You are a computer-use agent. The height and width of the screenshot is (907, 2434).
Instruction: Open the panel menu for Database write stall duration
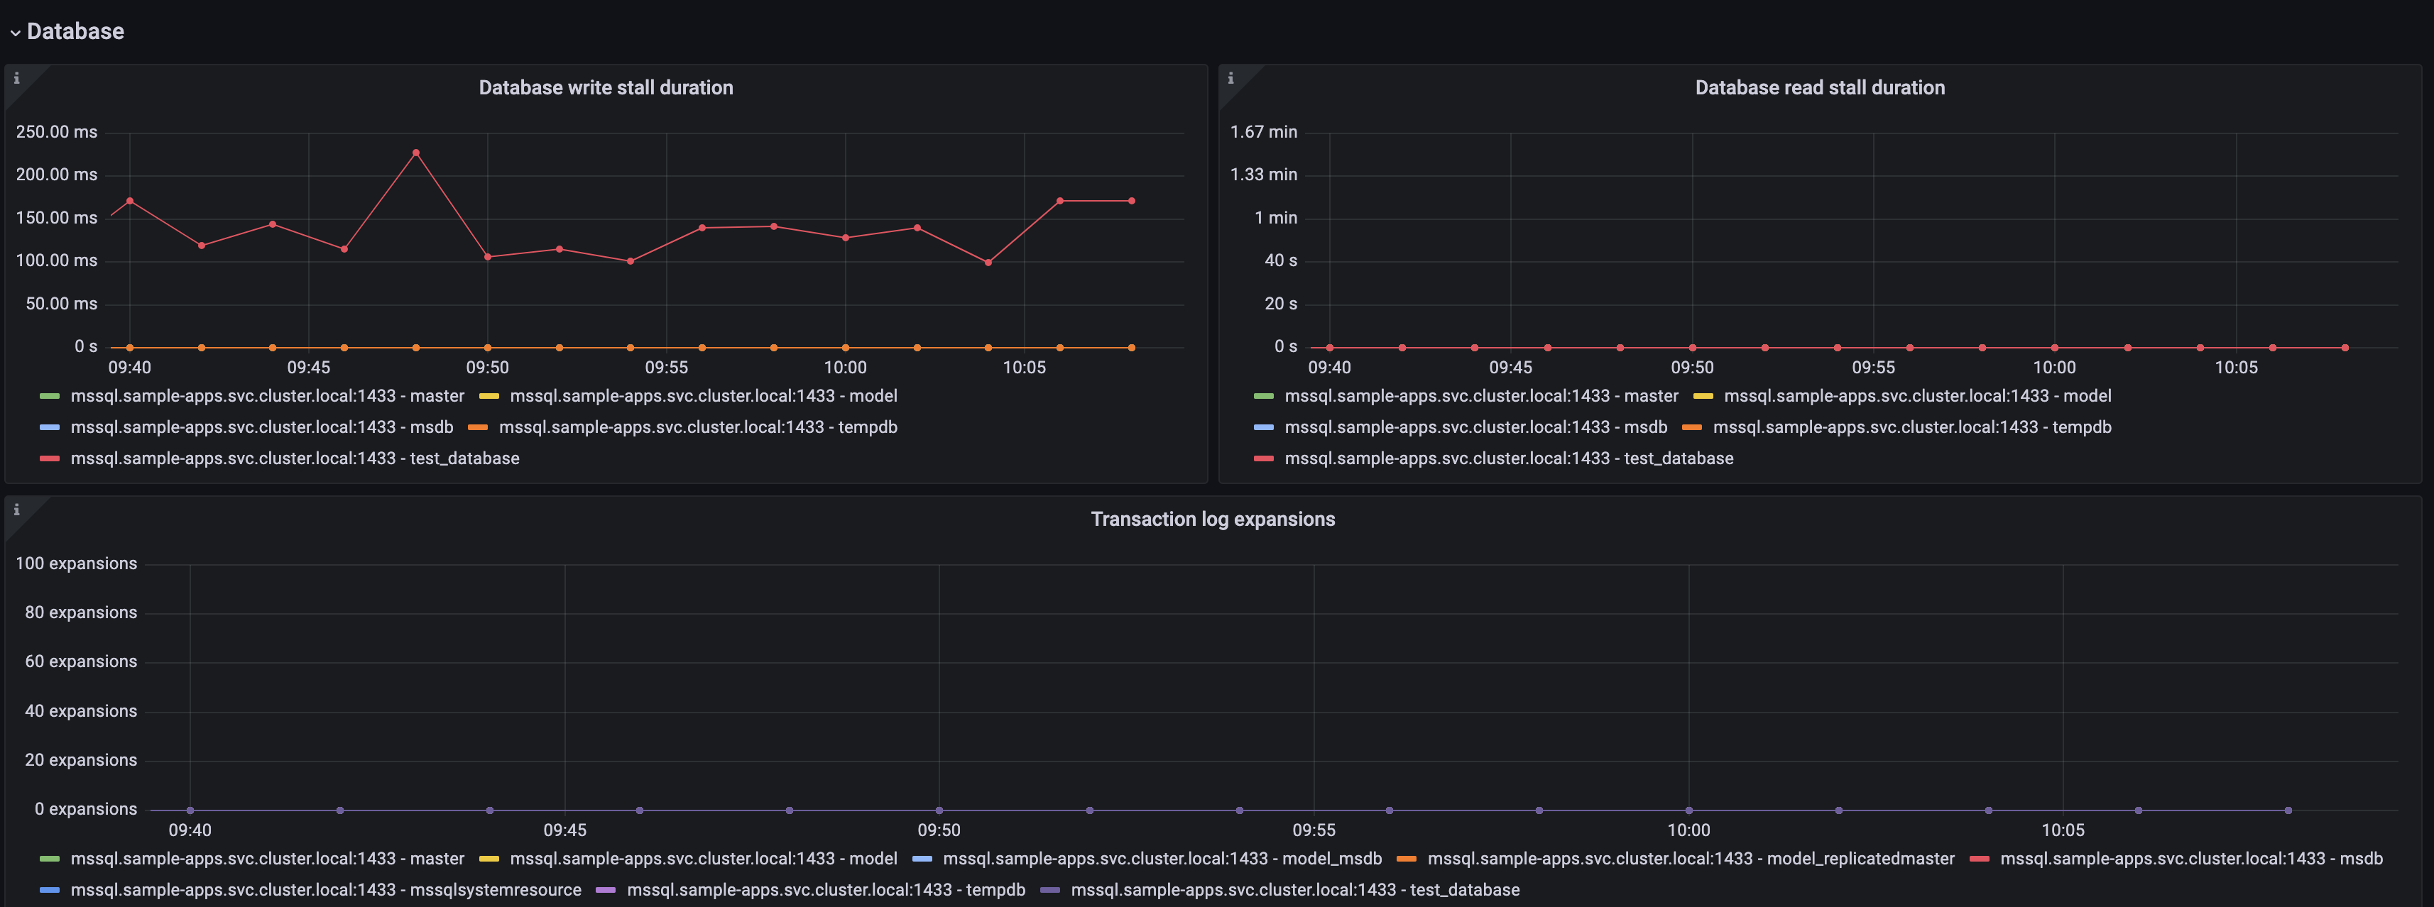tap(605, 87)
